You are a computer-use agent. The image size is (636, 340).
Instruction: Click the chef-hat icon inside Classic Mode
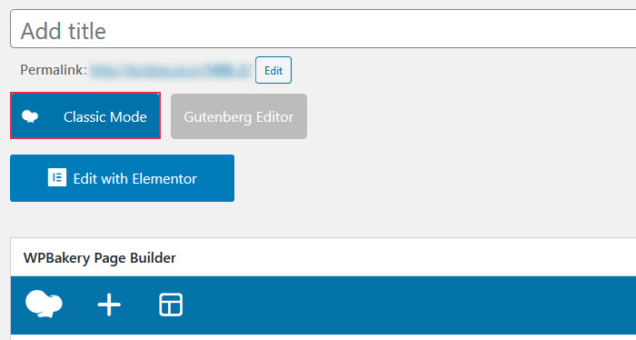coord(30,116)
